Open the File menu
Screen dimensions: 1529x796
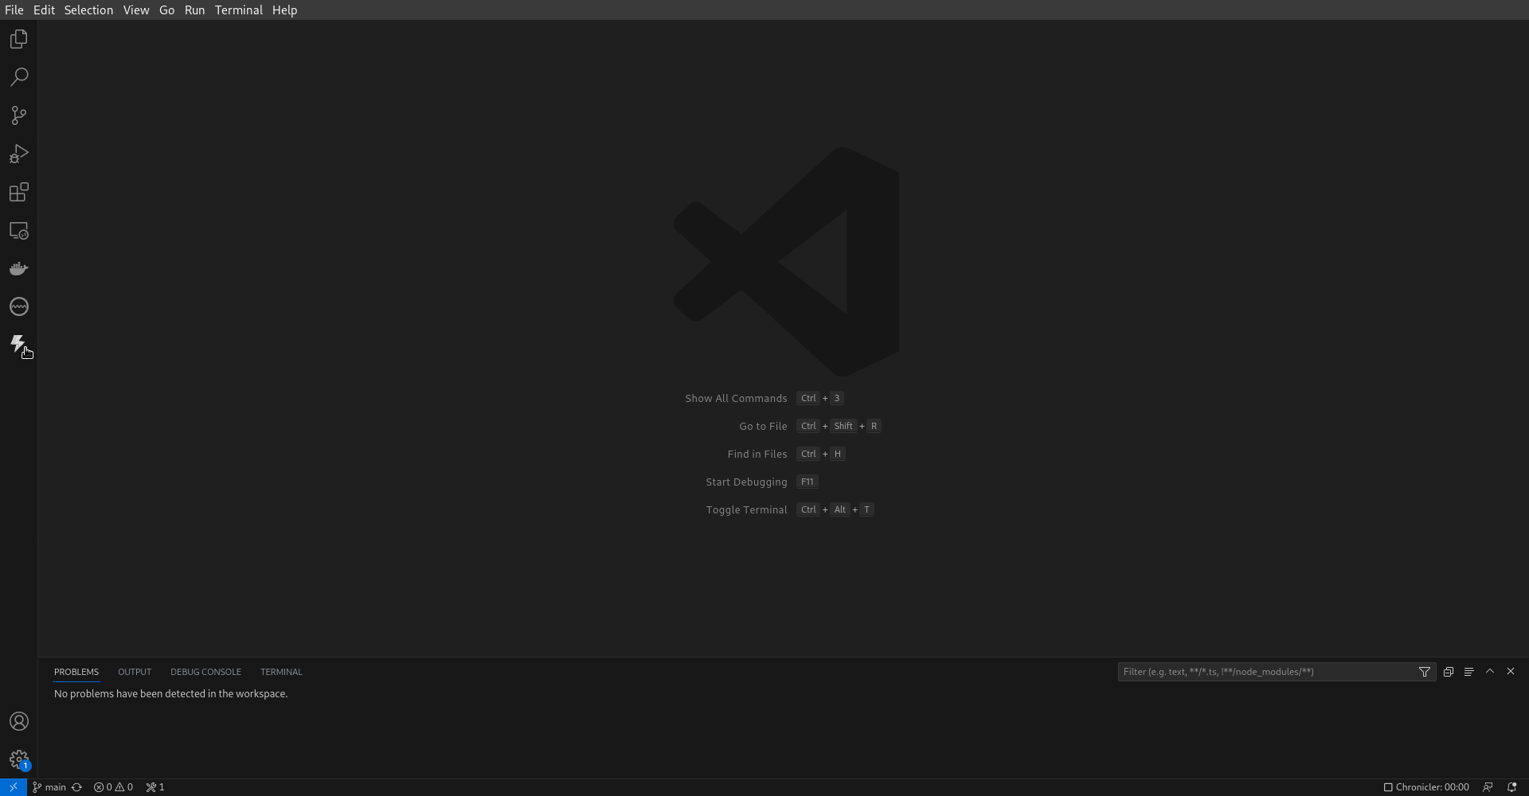[14, 10]
